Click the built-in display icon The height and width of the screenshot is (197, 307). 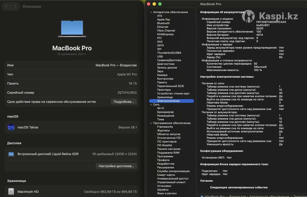click(11, 154)
